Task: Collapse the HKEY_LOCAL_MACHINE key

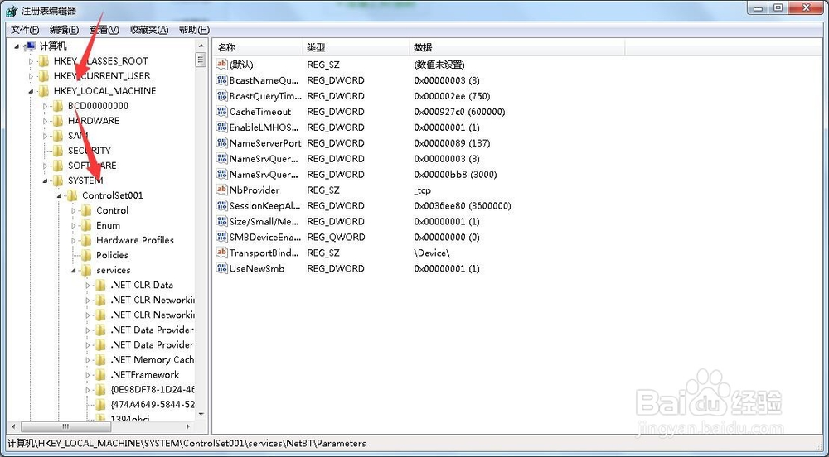Action: click(31, 91)
